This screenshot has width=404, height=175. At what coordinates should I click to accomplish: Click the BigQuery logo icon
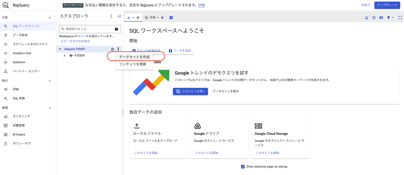click(6, 5)
